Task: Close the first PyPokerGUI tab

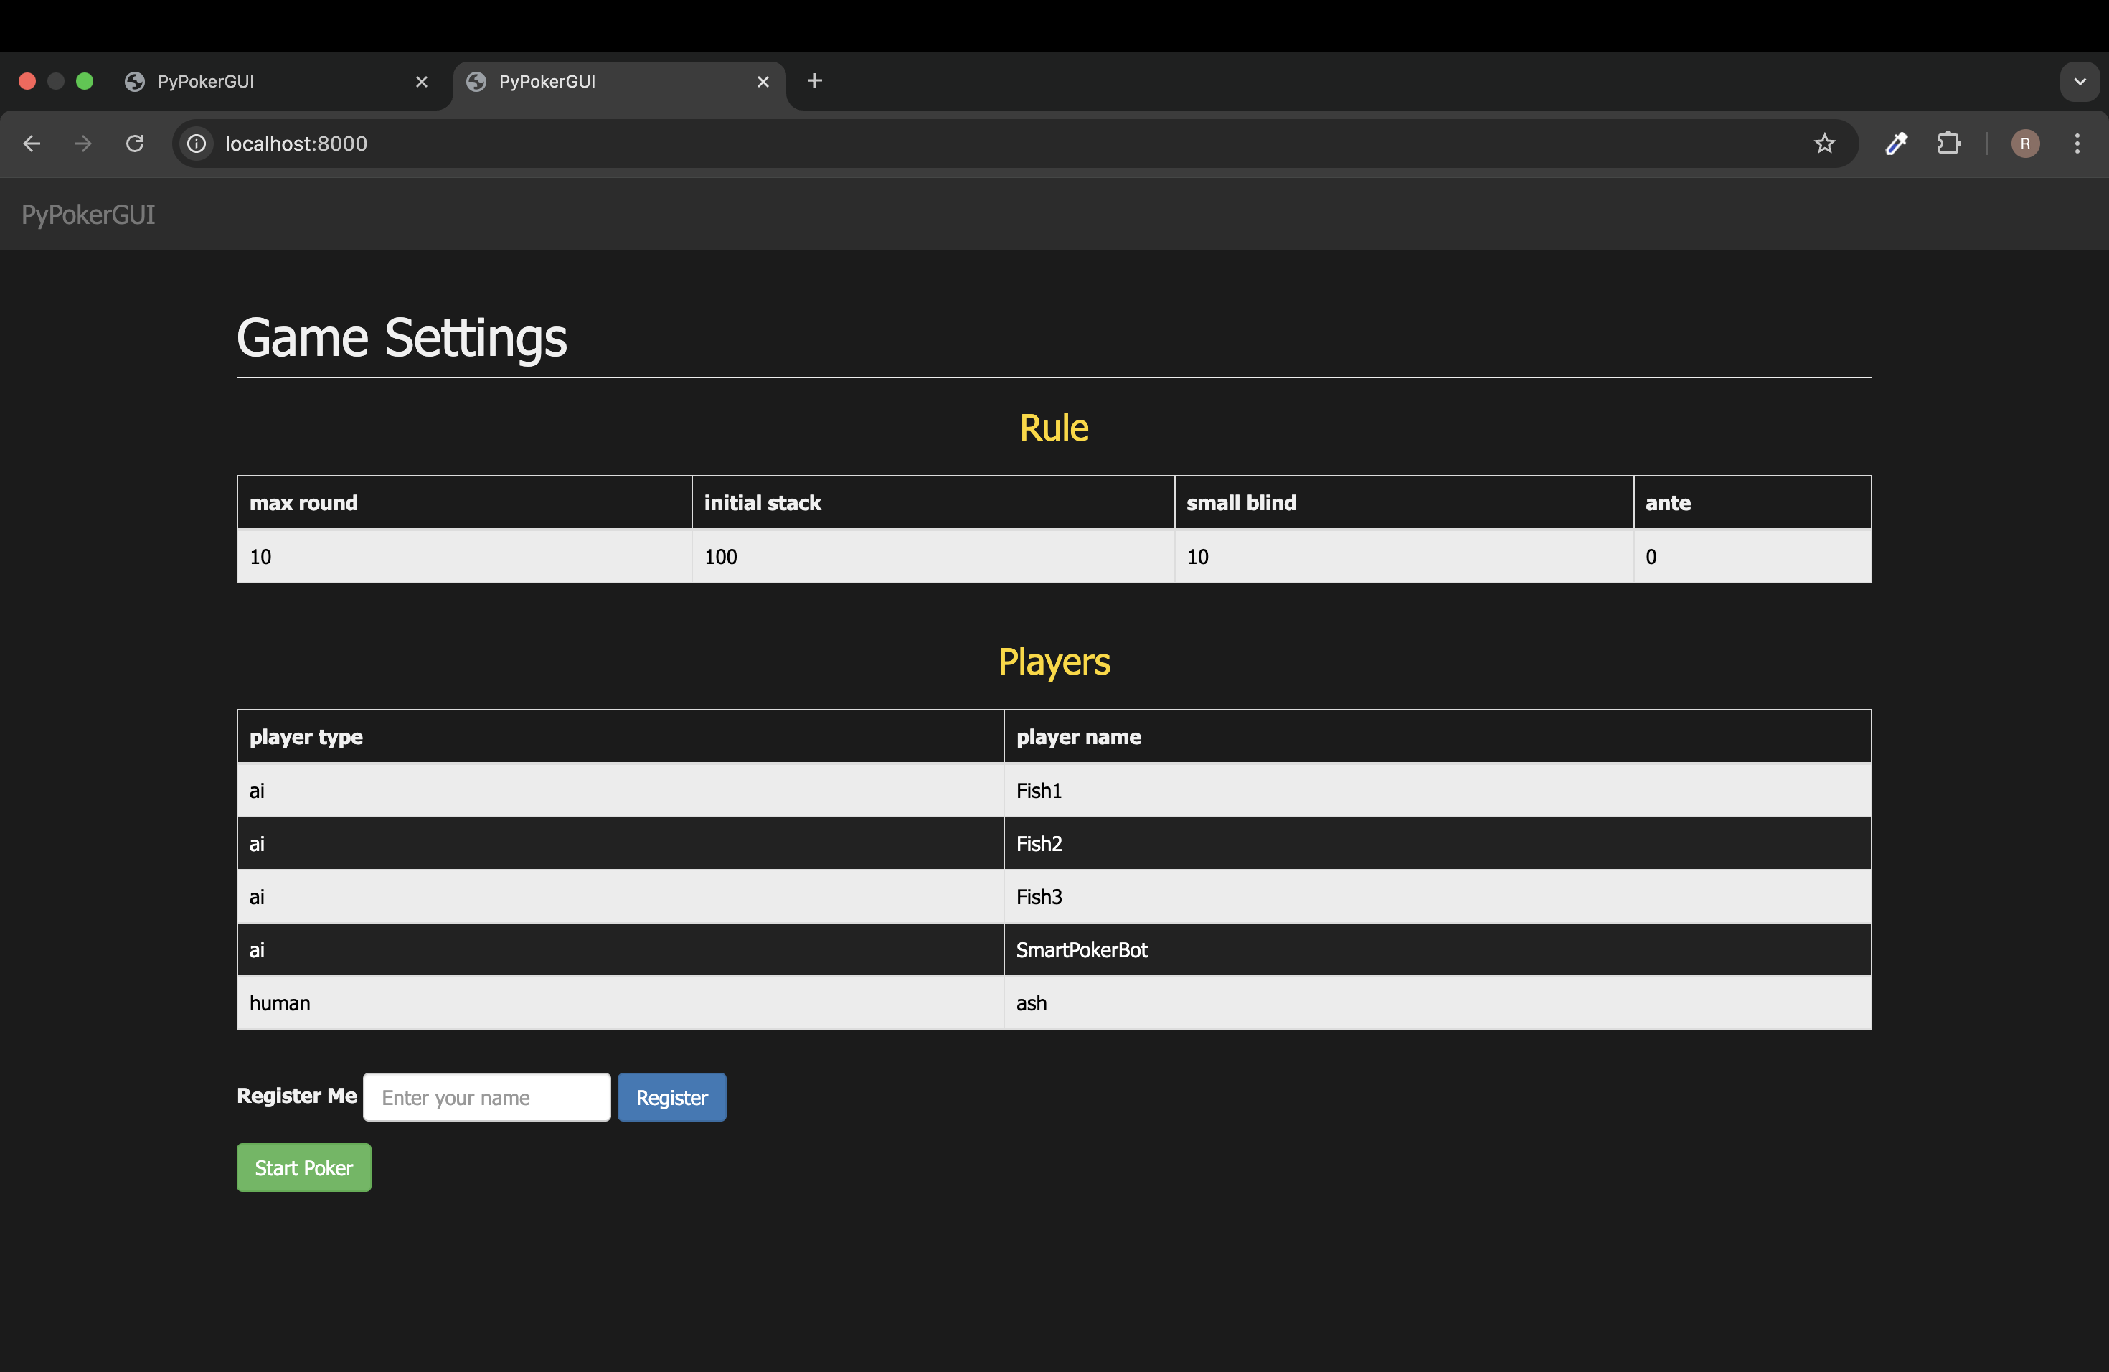Action: 422,82
